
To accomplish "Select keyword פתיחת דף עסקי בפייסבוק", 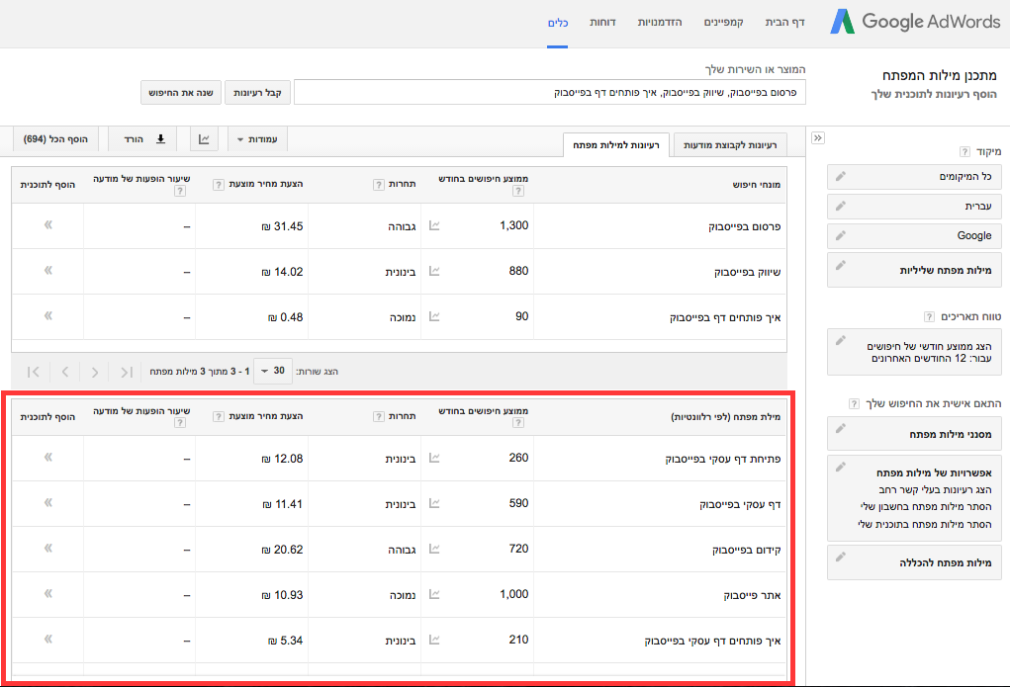I will pyautogui.click(x=723, y=459).
